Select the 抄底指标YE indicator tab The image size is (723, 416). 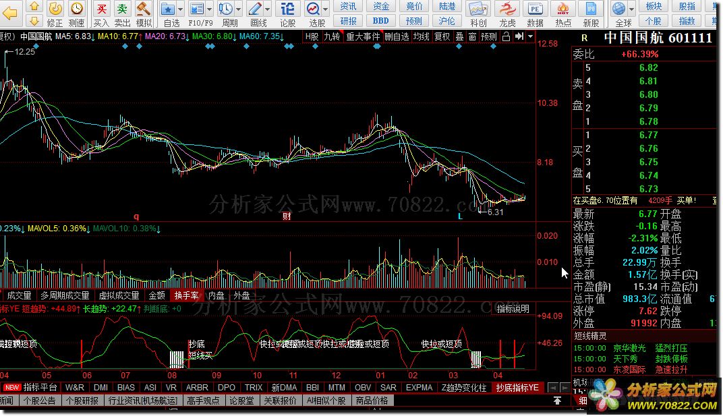click(x=517, y=388)
